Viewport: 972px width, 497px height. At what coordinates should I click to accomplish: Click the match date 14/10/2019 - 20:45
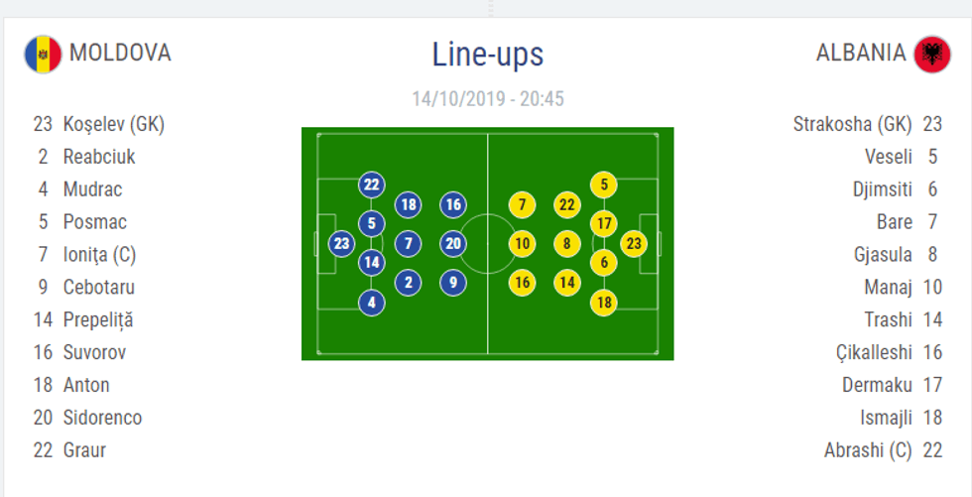click(x=488, y=99)
